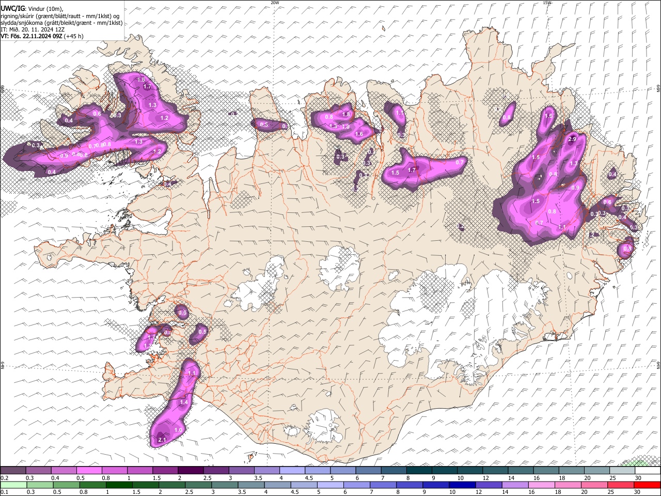Click the '(+45 h)' forecast offset text
Image resolution: width=661 pixels, height=496 pixels.
click(74, 36)
